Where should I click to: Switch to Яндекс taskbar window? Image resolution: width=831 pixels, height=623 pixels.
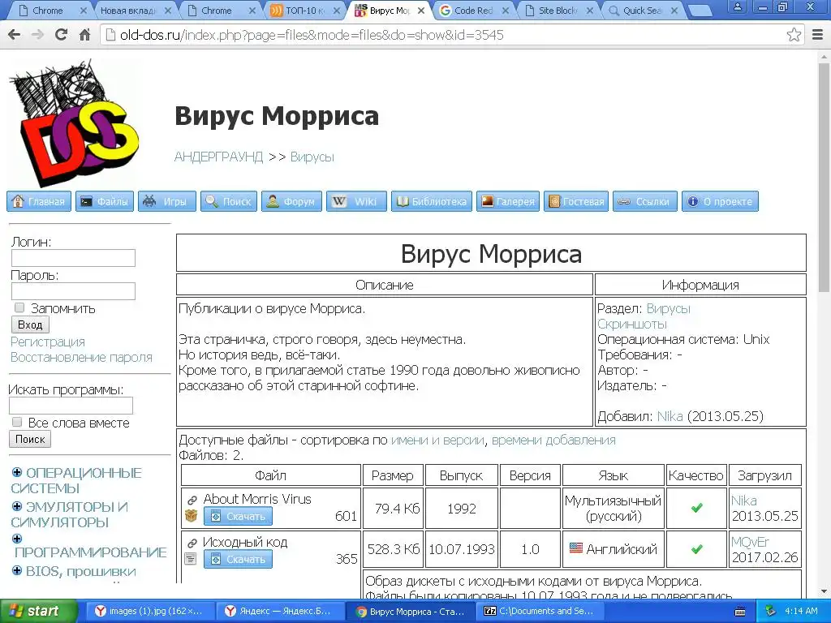[x=279, y=612]
